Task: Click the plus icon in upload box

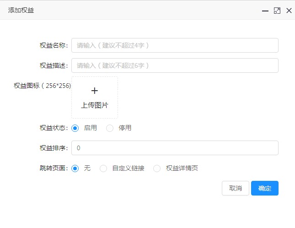Action: (x=95, y=91)
